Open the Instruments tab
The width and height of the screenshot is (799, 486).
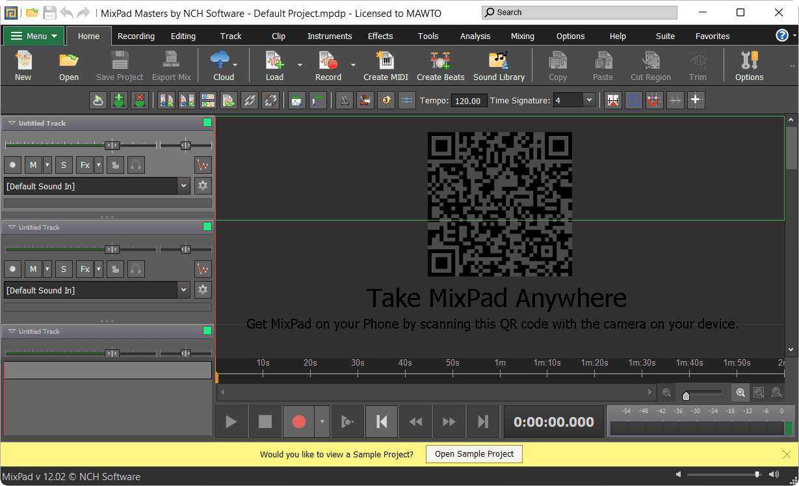click(330, 36)
